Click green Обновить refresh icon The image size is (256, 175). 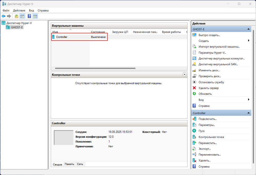pos(194,94)
